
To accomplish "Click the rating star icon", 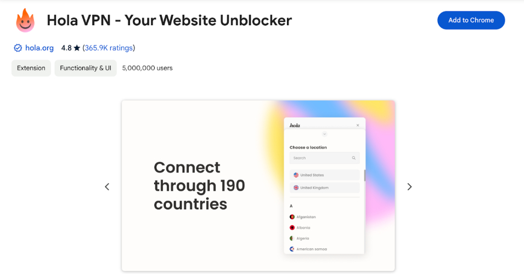I will tap(77, 48).
